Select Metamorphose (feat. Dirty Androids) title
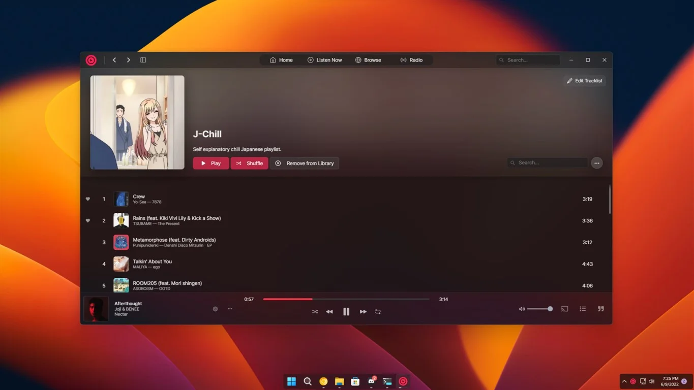Viewport: 694px width, 390px height. pyautogui.click(x=174, y=240)
